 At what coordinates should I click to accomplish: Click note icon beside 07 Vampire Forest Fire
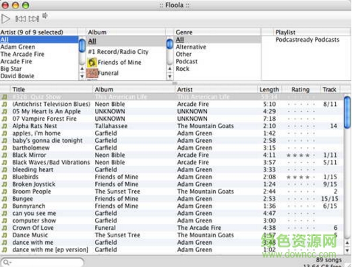tap(4, 119)
